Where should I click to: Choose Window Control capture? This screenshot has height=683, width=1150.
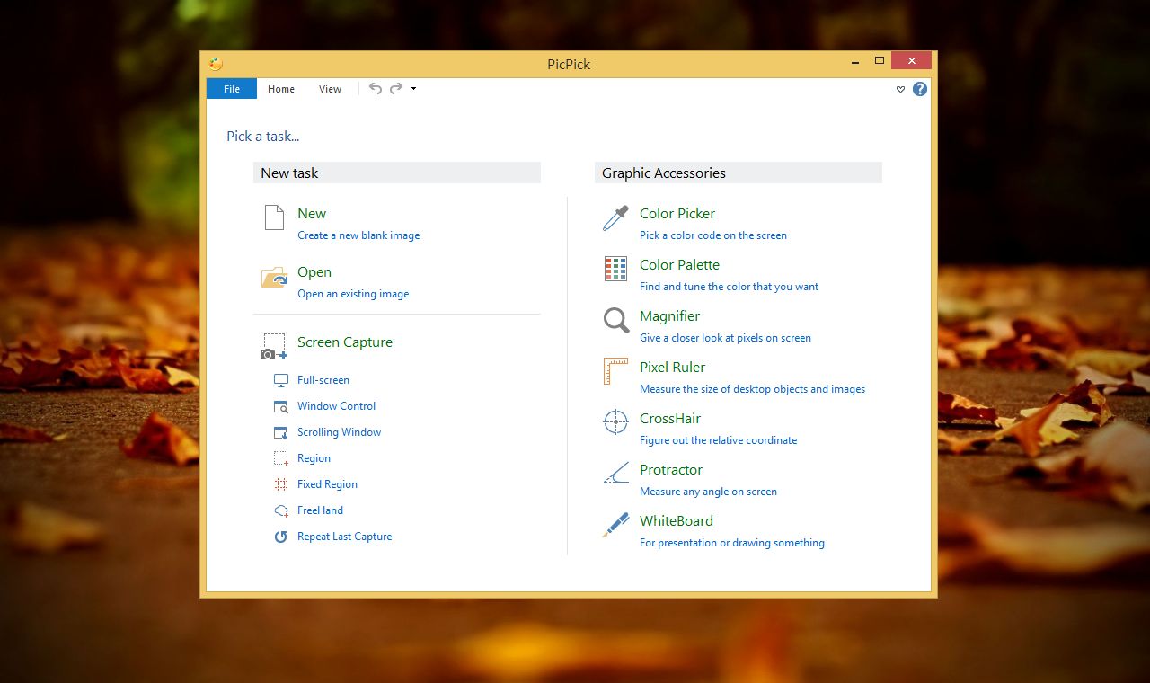[337, 406]
